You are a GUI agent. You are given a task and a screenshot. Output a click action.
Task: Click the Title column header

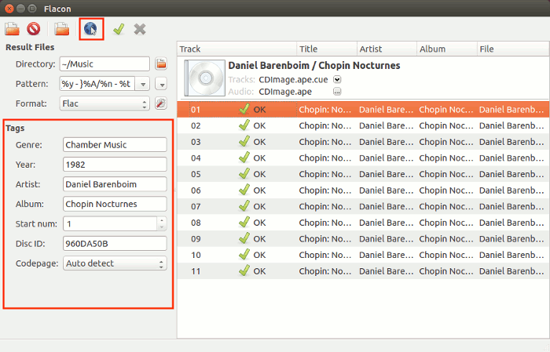(325, 49)
